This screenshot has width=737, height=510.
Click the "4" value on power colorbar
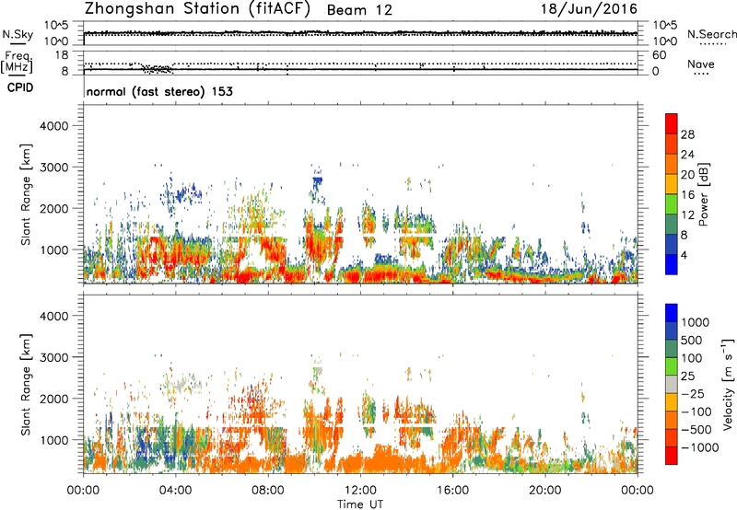(684, 255)
